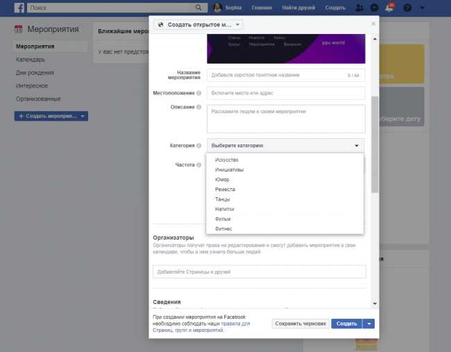Click the search magnifier icon

pyautogui.click(x=199, y=8)
